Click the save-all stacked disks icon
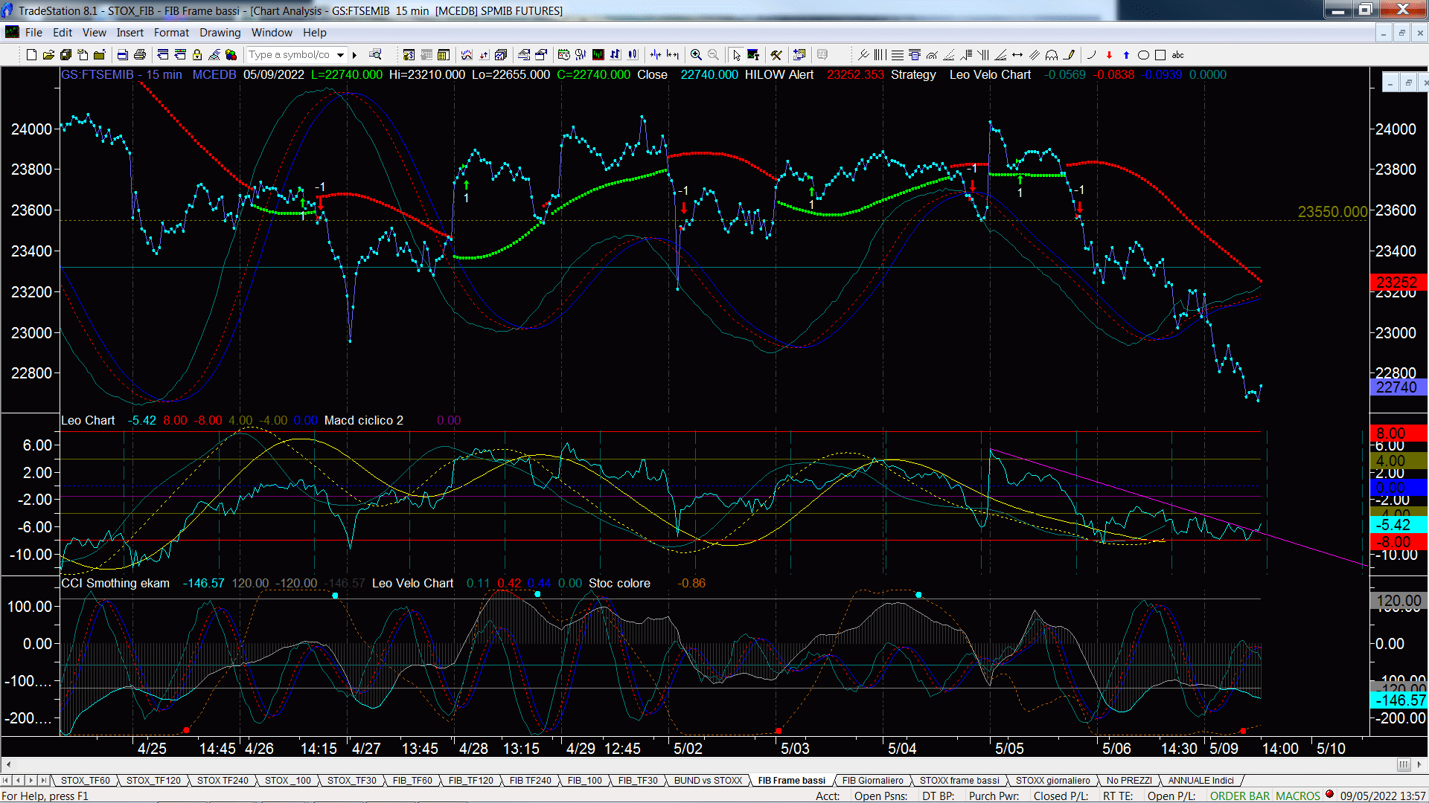 tap(65, 55)
